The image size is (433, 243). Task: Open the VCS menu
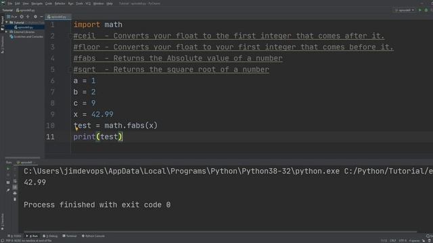pyautogui.click(x=88, y=3)
